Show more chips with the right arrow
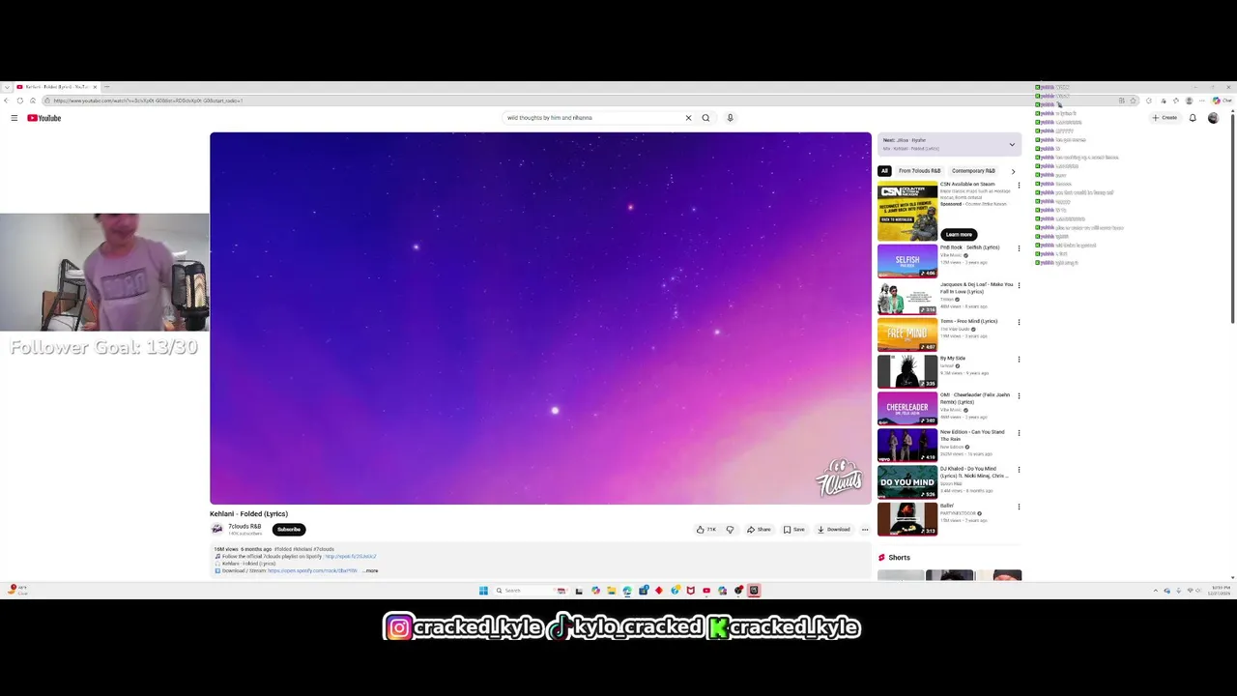 [1013, 171]
